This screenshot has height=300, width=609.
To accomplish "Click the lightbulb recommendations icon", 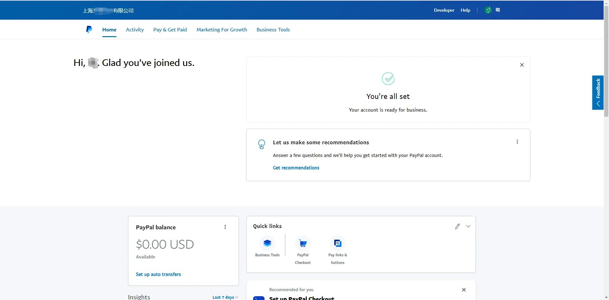I will tap(262, 144).
